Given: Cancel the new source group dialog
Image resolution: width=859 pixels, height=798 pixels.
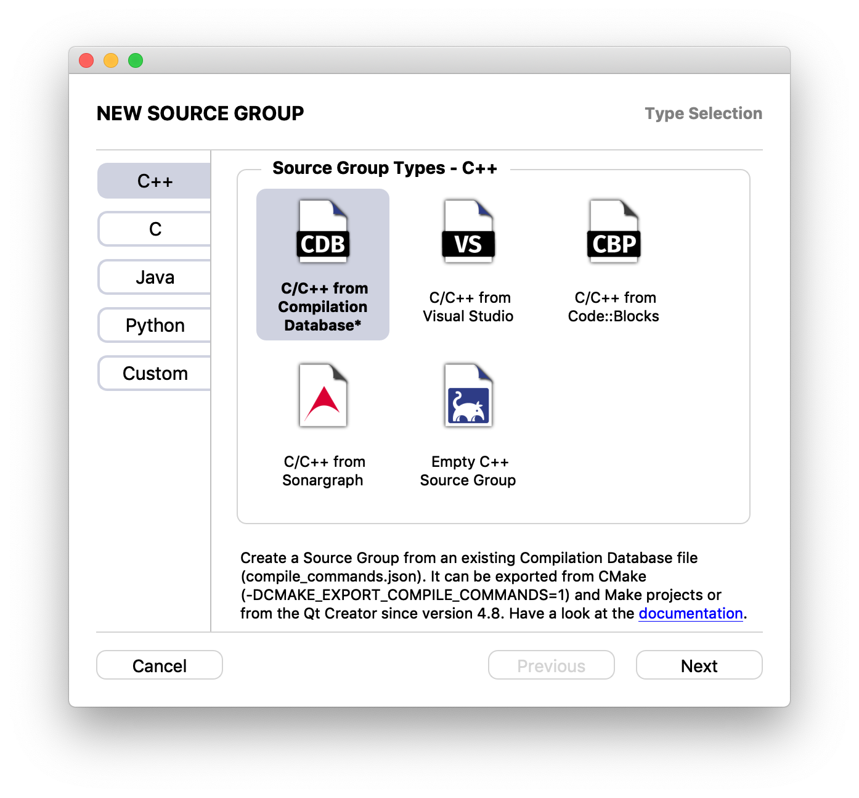Looking at the screenshot, I should click(160, 665).
